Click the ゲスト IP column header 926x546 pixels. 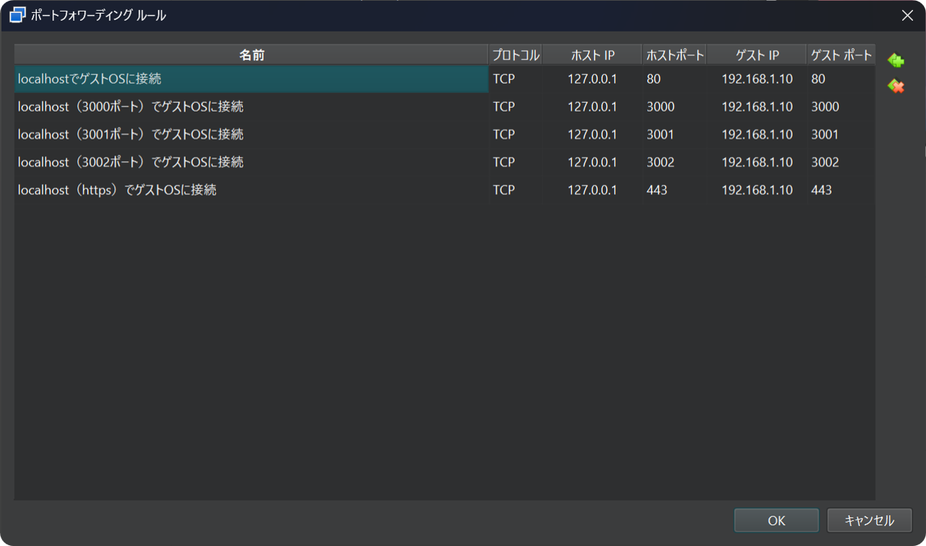[757, 55]
